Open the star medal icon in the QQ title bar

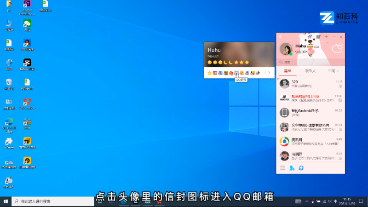tap(310, 37)
